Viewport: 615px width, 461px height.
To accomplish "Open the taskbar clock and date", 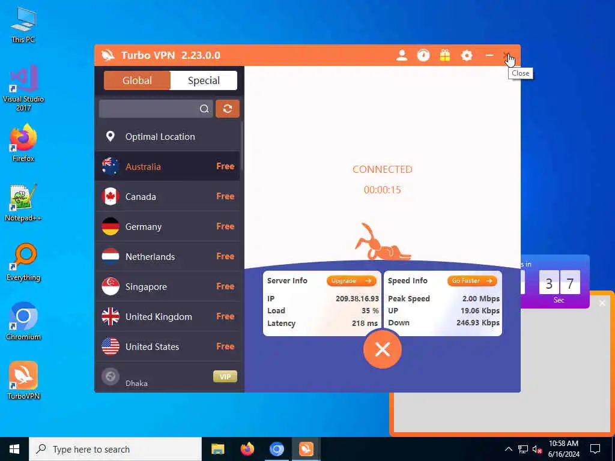I will [x=563, y=449].
